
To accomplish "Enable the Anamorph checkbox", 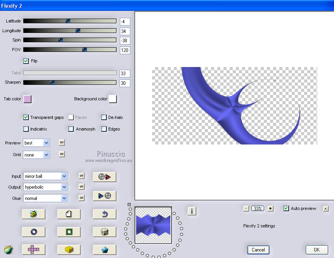I will click(x=71, y=129).
